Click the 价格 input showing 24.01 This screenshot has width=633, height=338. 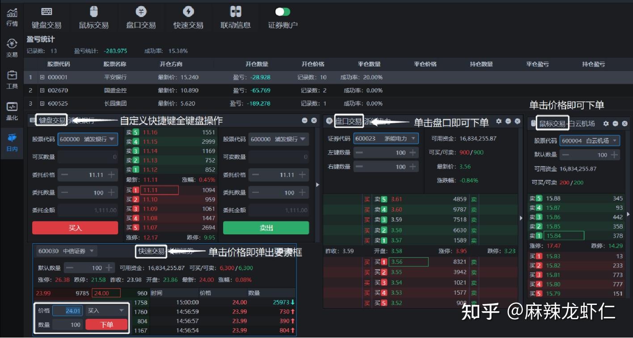(x=68, y=310)
